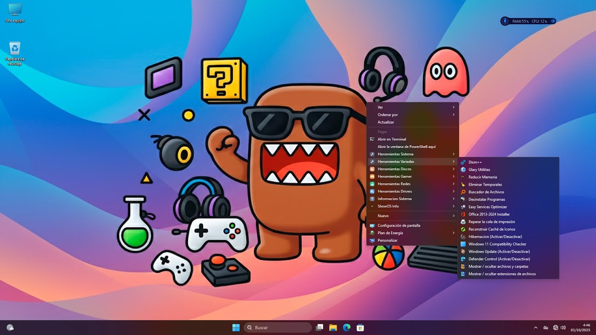Select the Este equipo desktop icon
Viewport: 596px width, 335px height.
click(15, 13)
